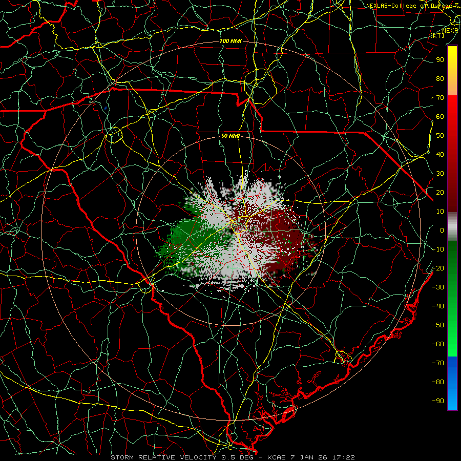The image size is (461, 461).
Task: Click the small blue echo in northwest
Action: [105, 108]
